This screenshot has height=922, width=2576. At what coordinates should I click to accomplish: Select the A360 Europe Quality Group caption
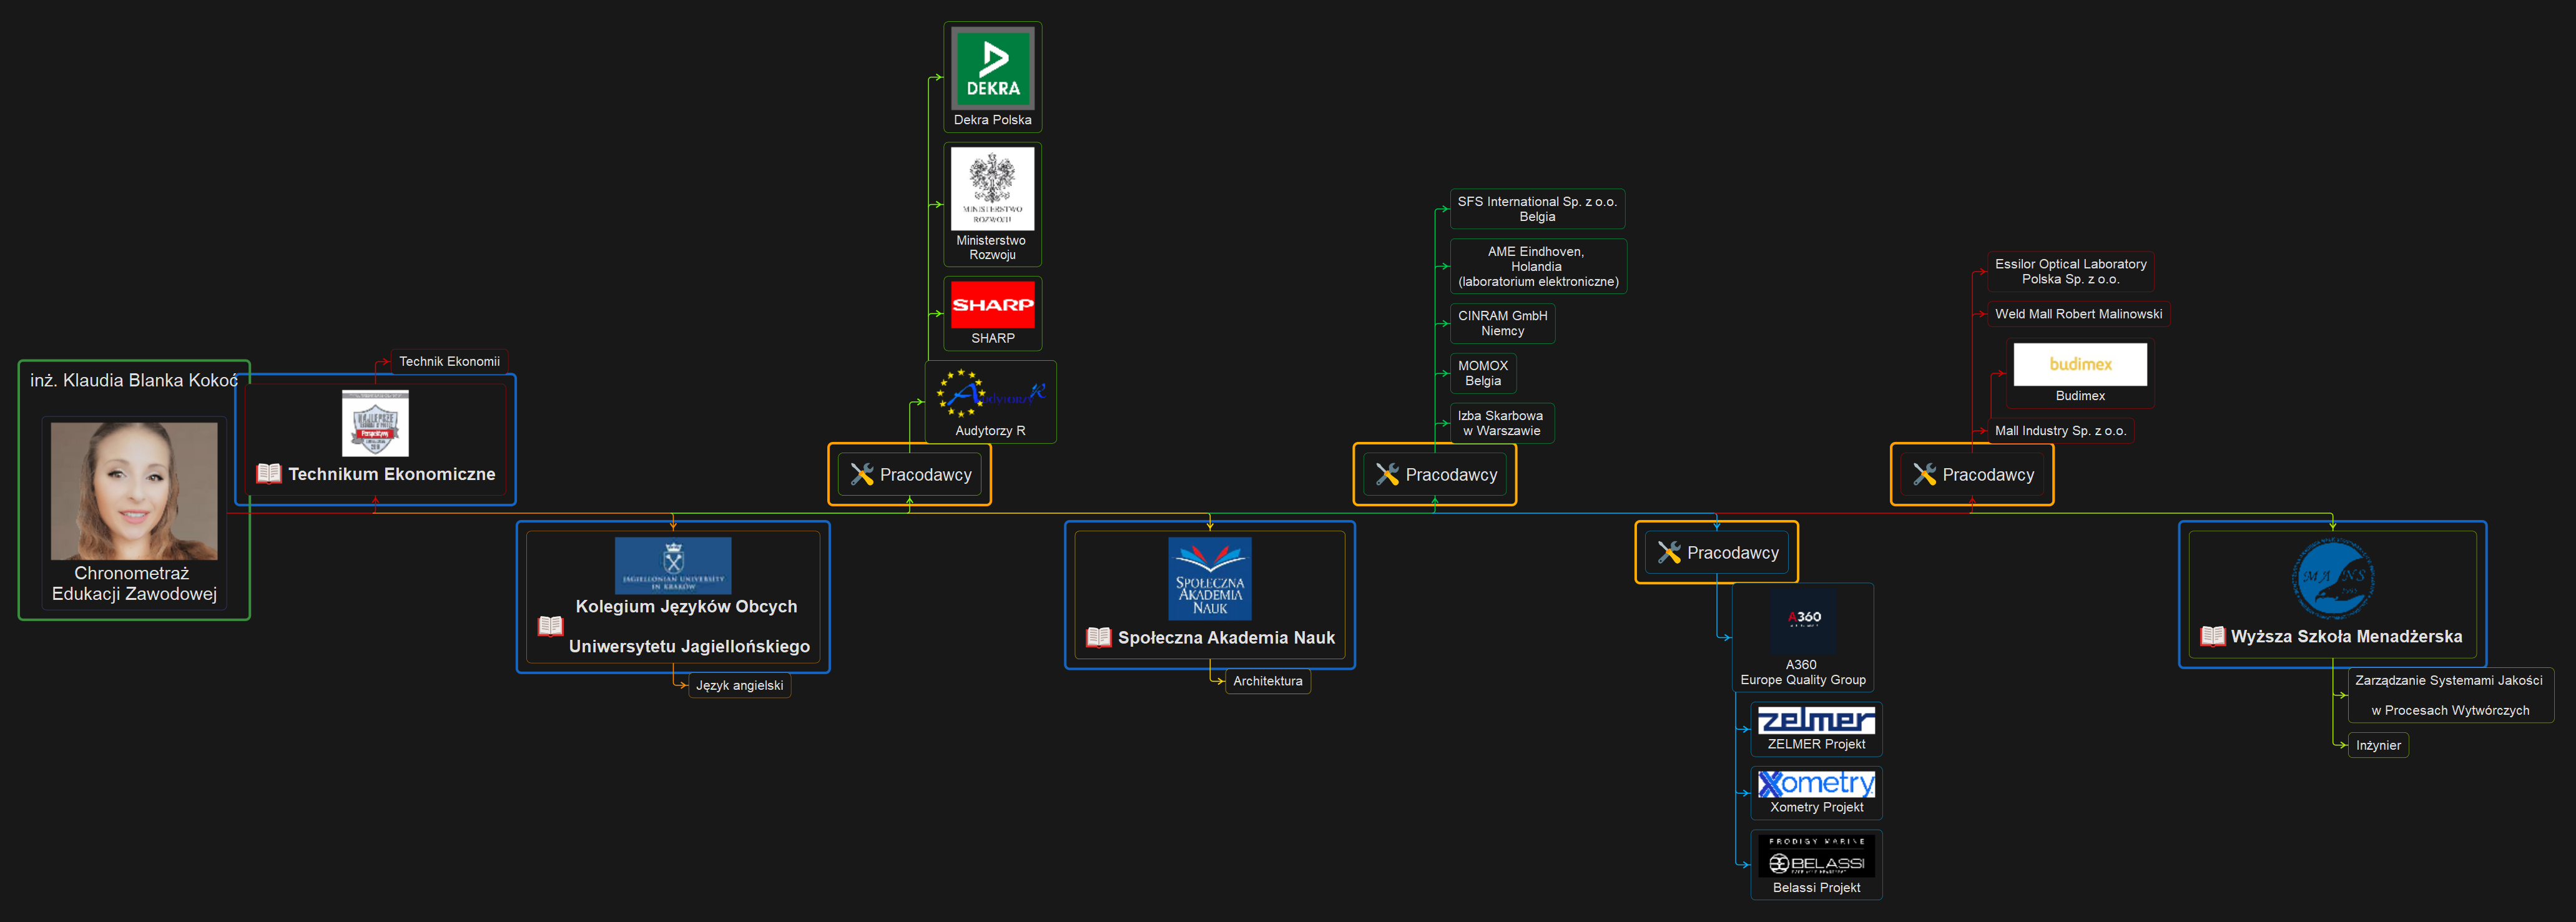[1803, 672]
